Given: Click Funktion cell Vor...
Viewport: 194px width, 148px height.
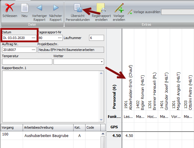Looking at the screenshot, I should click(176, 116).
